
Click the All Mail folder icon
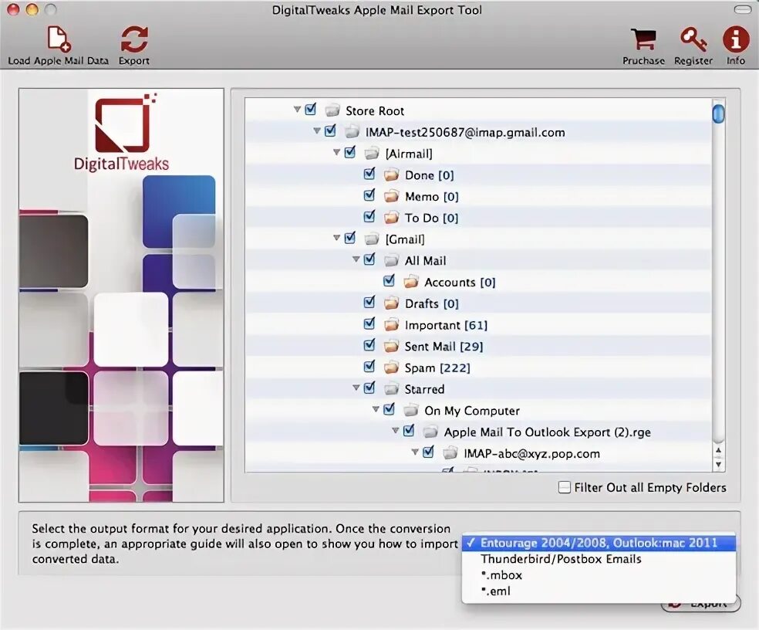[x=391, y=261]
